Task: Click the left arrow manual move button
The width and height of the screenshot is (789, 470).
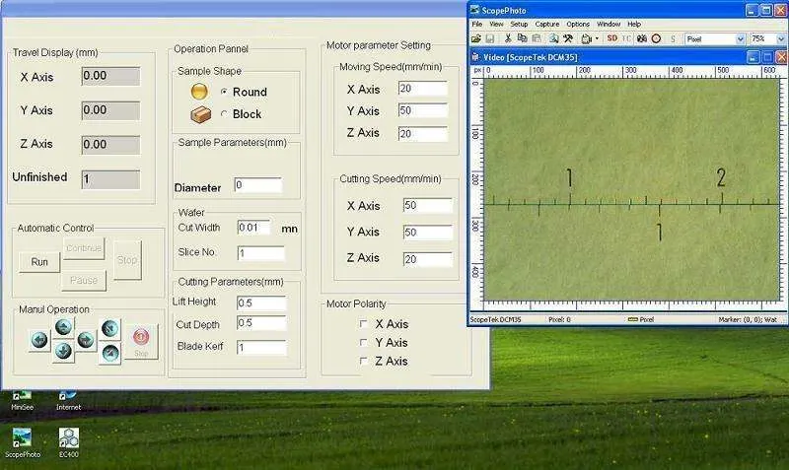Action: tap(39, 340)
